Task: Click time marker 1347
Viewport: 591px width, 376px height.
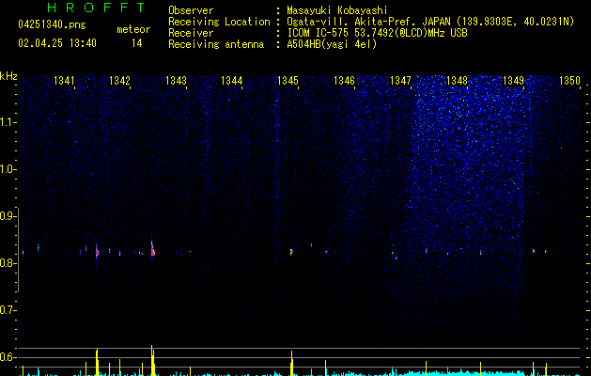Action: click(400, 81)
